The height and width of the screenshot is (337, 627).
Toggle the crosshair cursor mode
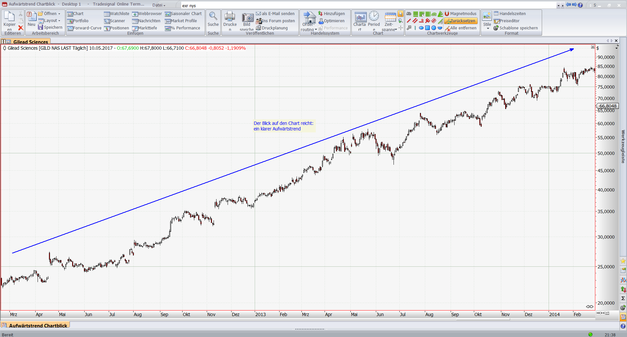click(x=401, y=28)
